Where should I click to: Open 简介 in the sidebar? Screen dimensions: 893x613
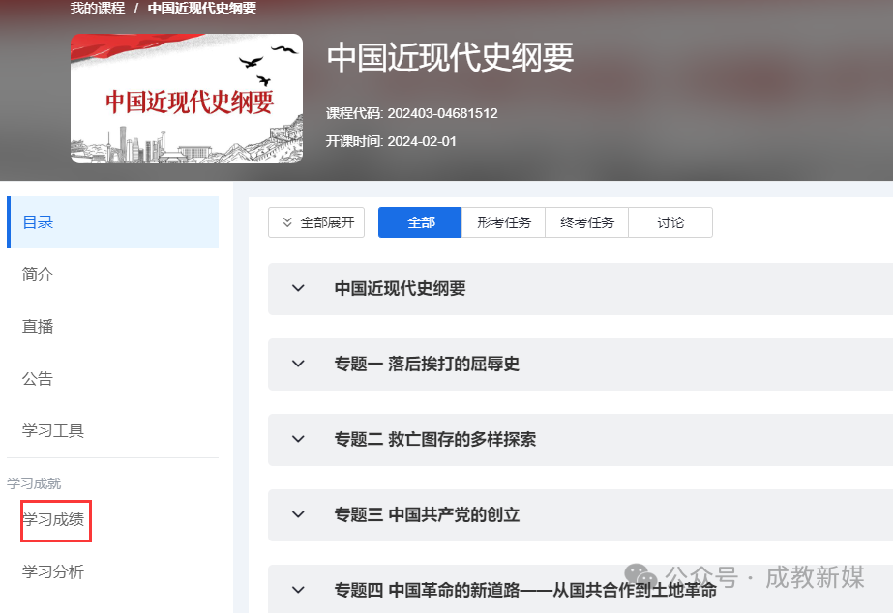click(38, 275)
